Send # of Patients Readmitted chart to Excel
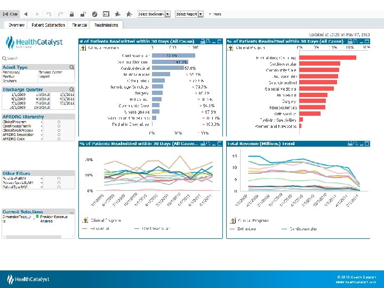 click(x=209, y=42)
